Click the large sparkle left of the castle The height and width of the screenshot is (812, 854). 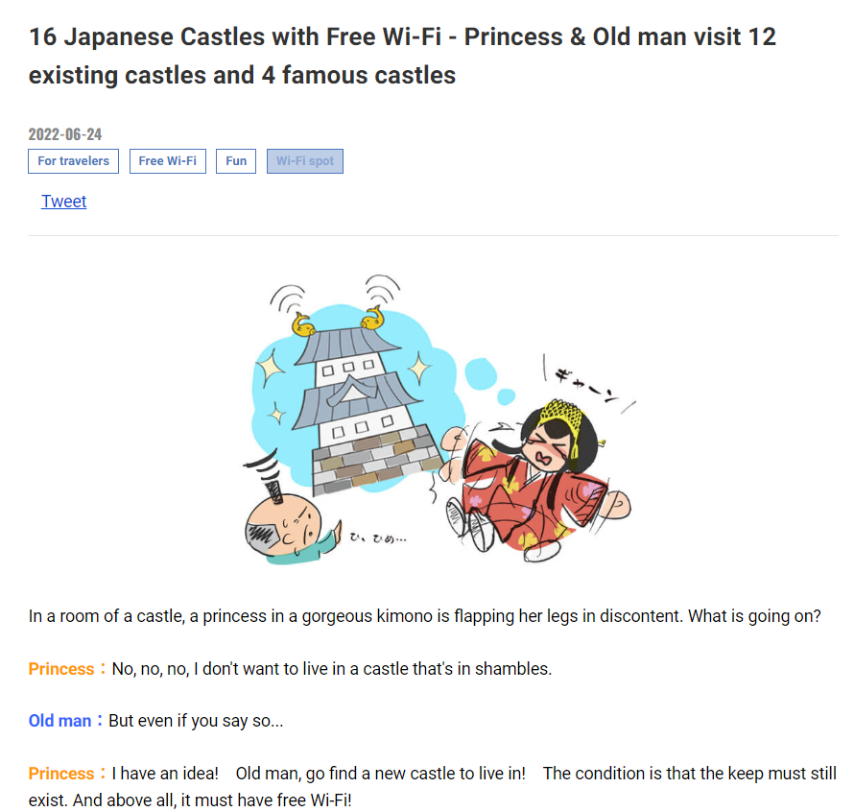(269, 369)
